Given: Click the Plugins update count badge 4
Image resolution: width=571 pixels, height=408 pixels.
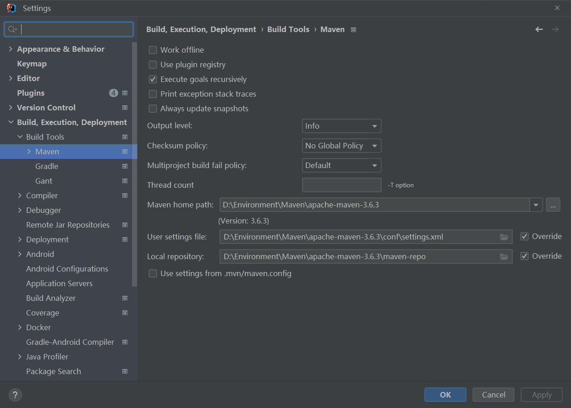Looking at the screenshot, I should (x=114, y=93).
